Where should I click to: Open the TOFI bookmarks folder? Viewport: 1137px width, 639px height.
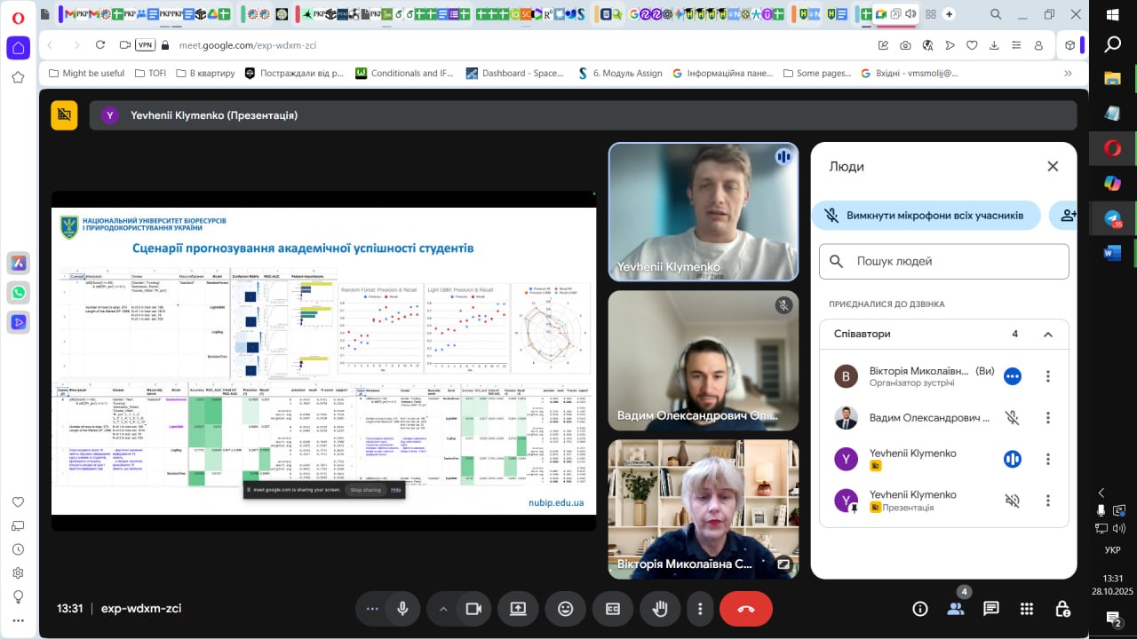coord(149,73)
